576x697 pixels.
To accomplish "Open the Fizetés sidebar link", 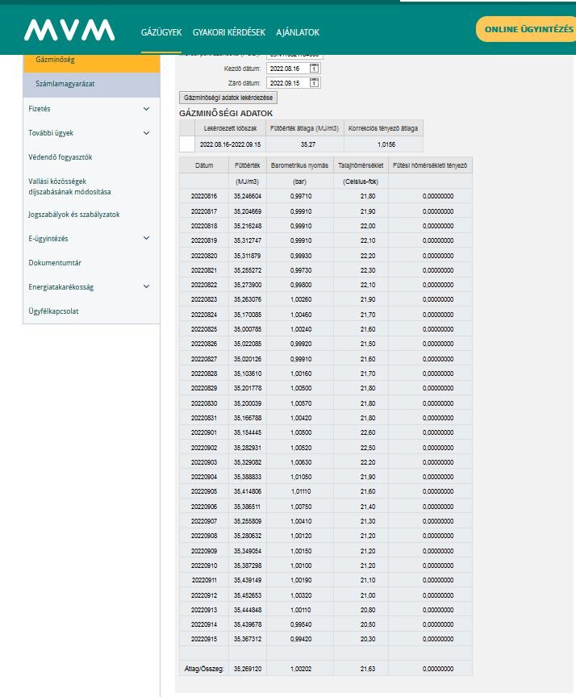I will point(39,109).
